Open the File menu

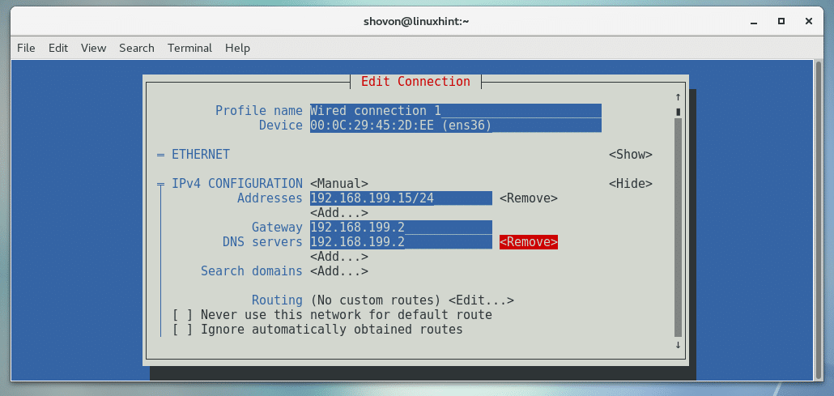pos(26,48)
